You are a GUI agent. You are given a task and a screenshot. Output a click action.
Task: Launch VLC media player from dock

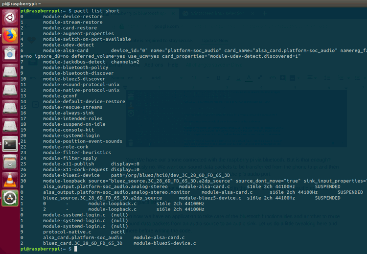pyautogui.click(x=10, y=180)
